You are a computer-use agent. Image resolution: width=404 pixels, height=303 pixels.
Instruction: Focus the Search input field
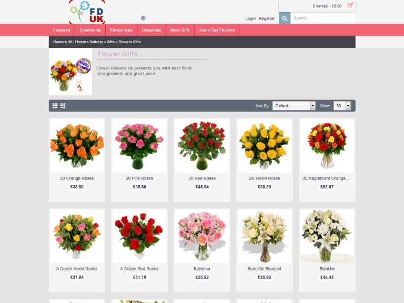click(322, 18)
